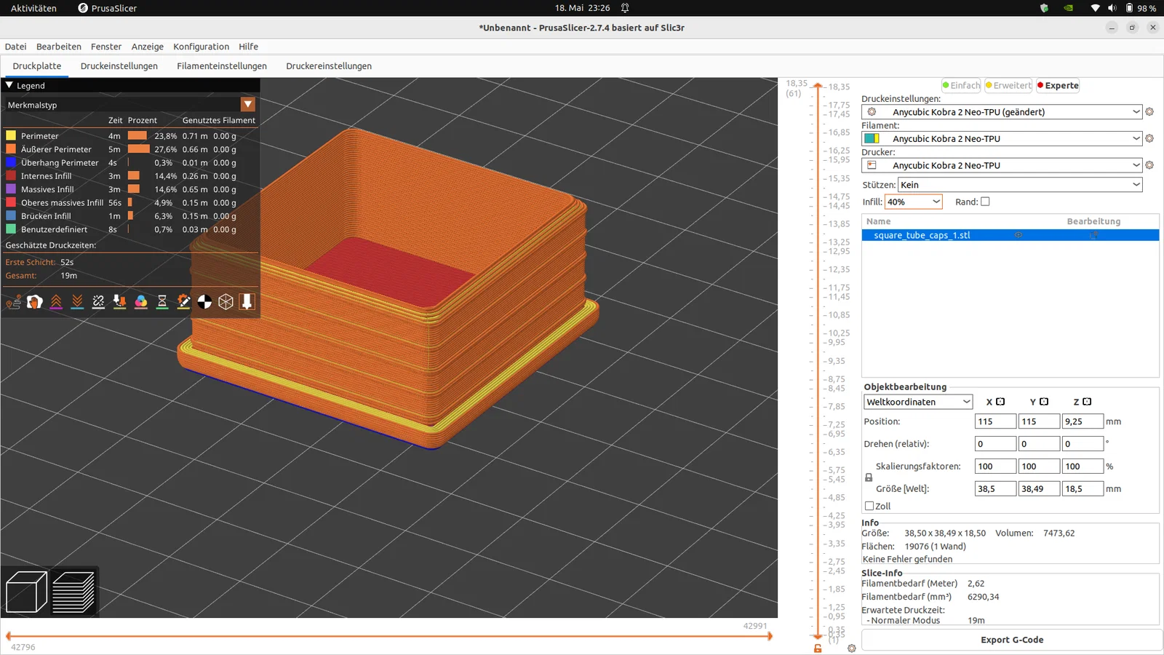Toggle retractions icon in legend toolbar
This screenshot has height=655, width=1164.
click(x=56, y=302)
